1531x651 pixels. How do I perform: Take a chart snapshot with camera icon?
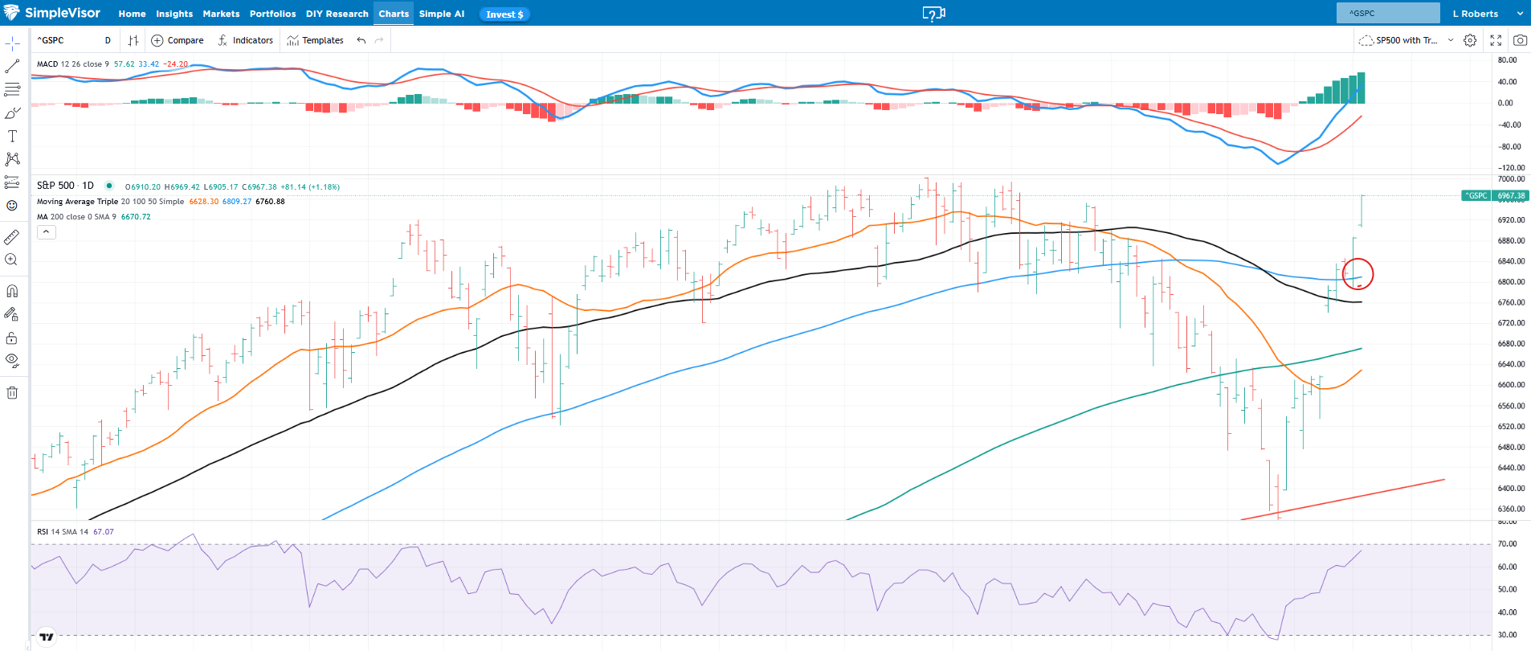point(1520,40)
